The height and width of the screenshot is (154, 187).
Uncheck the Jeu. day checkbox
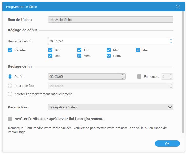(50, 56)
